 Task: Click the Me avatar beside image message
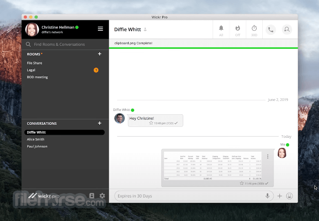tap(282, 153)
